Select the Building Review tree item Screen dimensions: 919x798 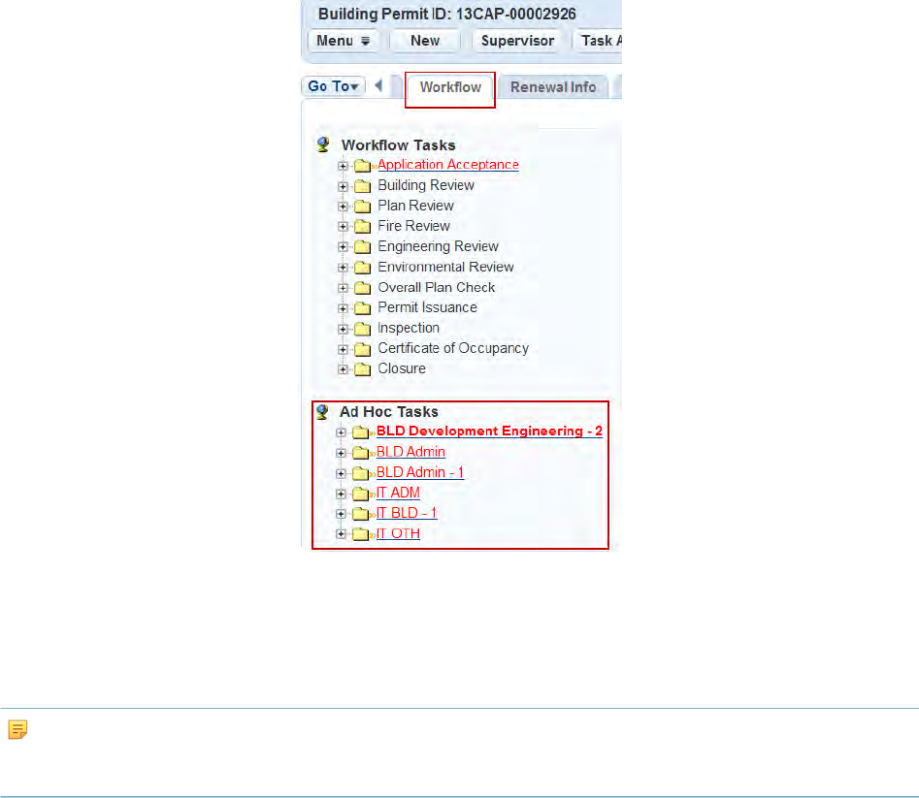click(426, 185)
